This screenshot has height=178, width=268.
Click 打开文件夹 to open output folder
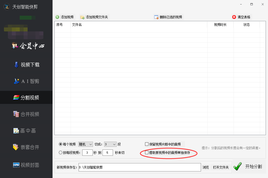point(221,167)
